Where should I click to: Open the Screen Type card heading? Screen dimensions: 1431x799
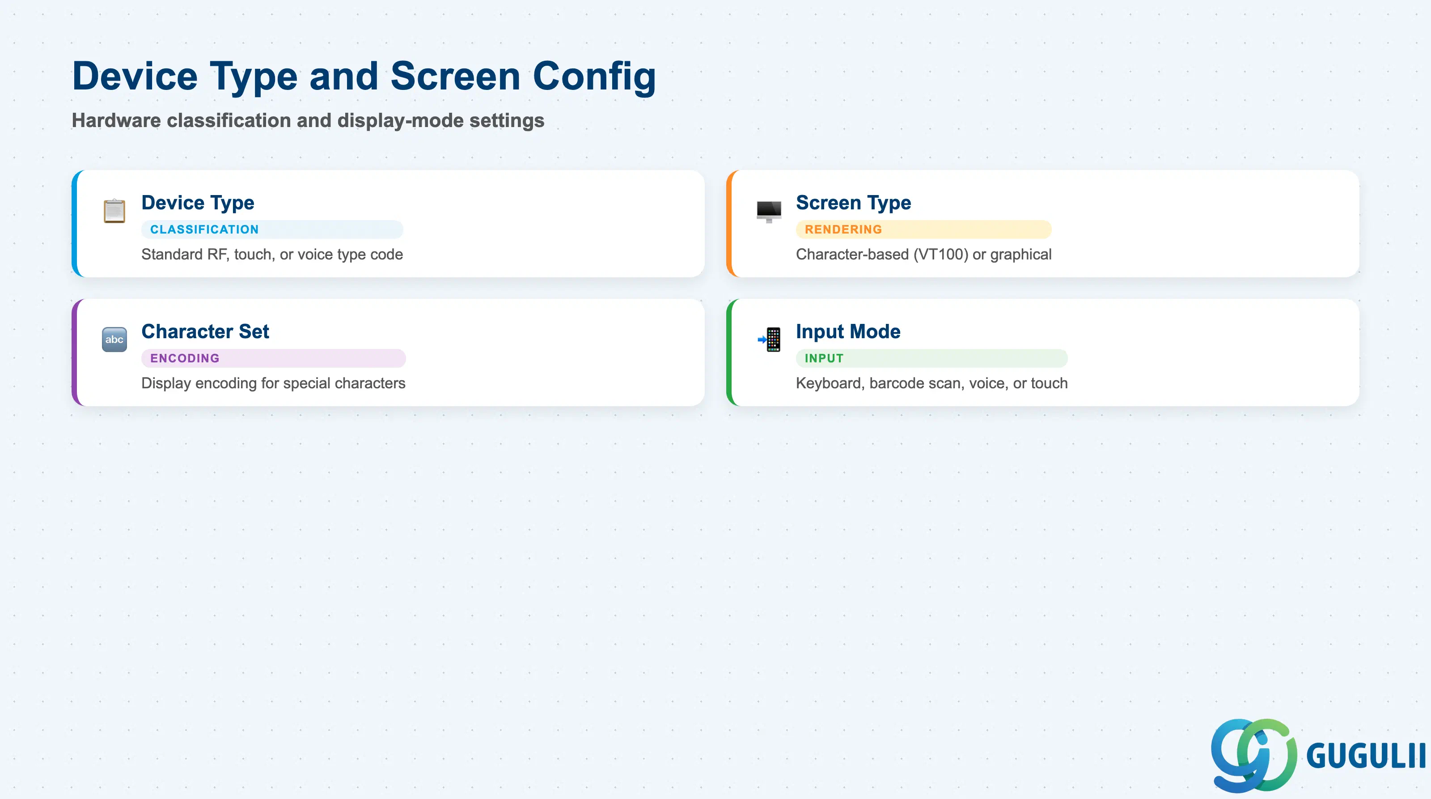click(x=853, y=203)
